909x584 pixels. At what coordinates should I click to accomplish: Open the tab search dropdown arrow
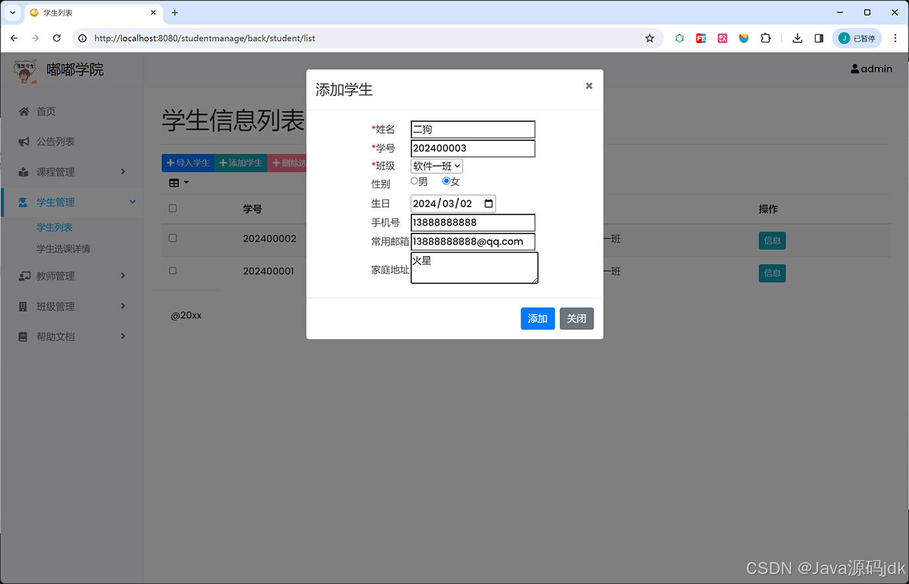point(12,13)
